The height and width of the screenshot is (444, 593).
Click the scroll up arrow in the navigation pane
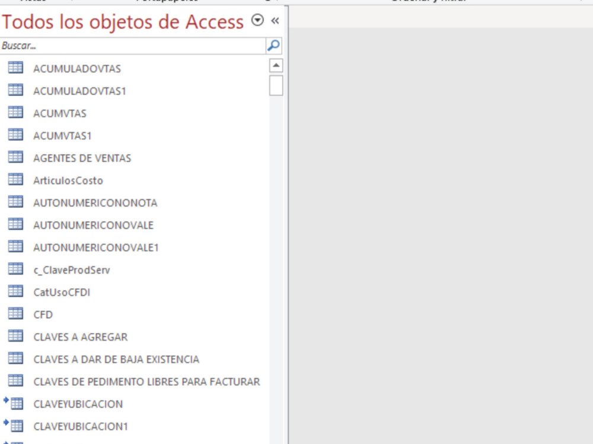[276, 66]
